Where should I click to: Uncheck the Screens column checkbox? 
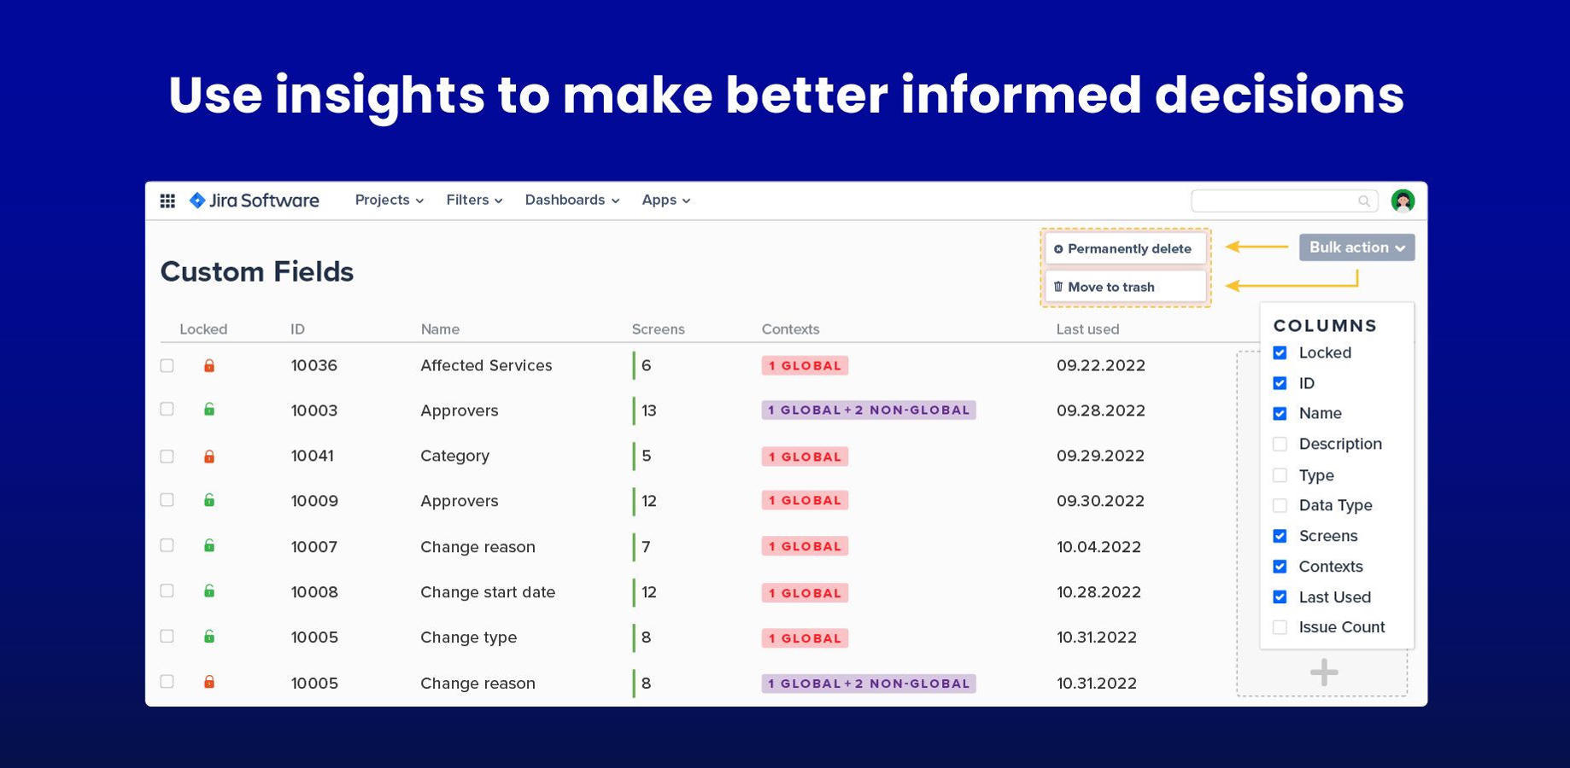[1280, 536]
